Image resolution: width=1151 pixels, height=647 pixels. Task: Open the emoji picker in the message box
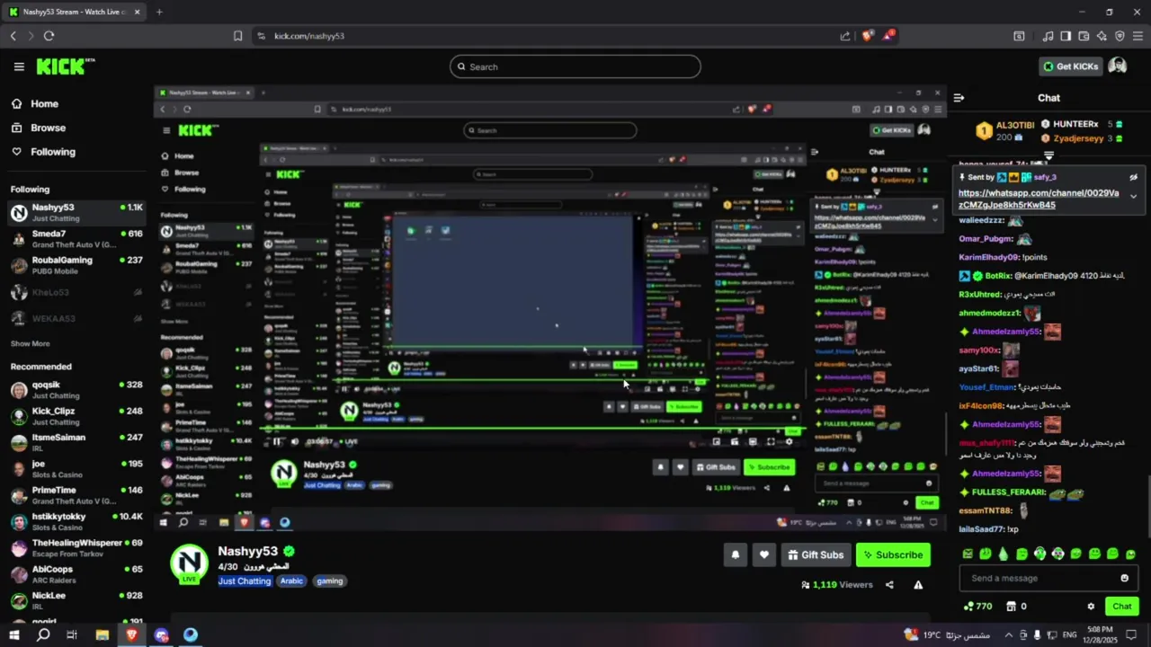click(1124, 578)
